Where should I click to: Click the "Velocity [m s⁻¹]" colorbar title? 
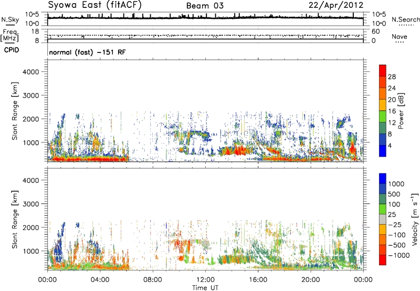coord(415,219)
